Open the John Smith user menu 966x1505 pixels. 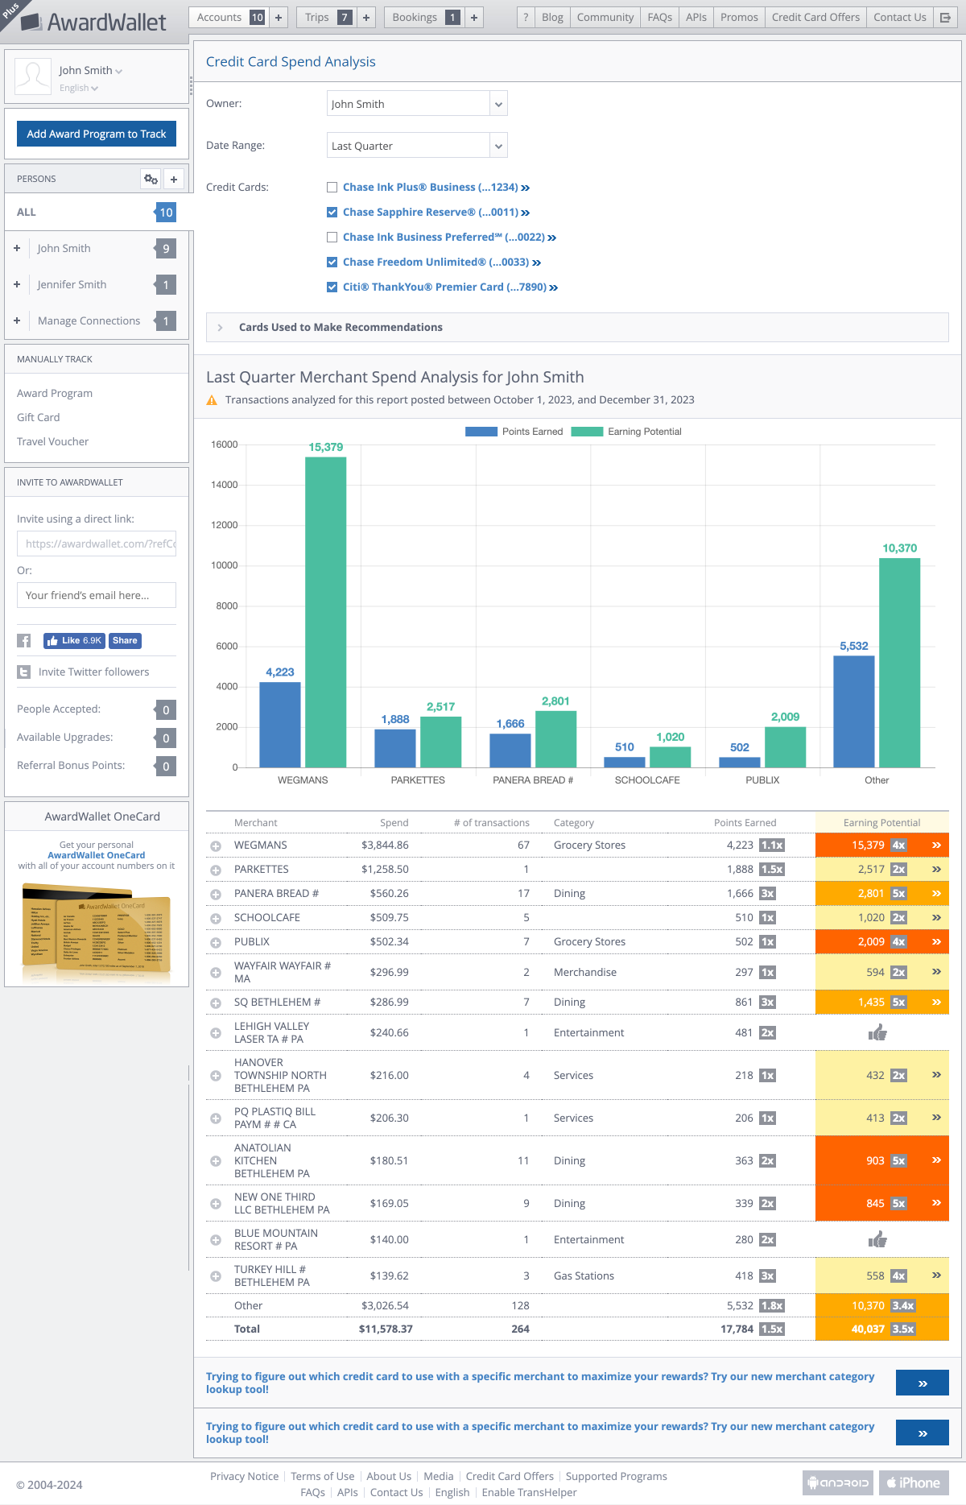click(x=90, y=71)
